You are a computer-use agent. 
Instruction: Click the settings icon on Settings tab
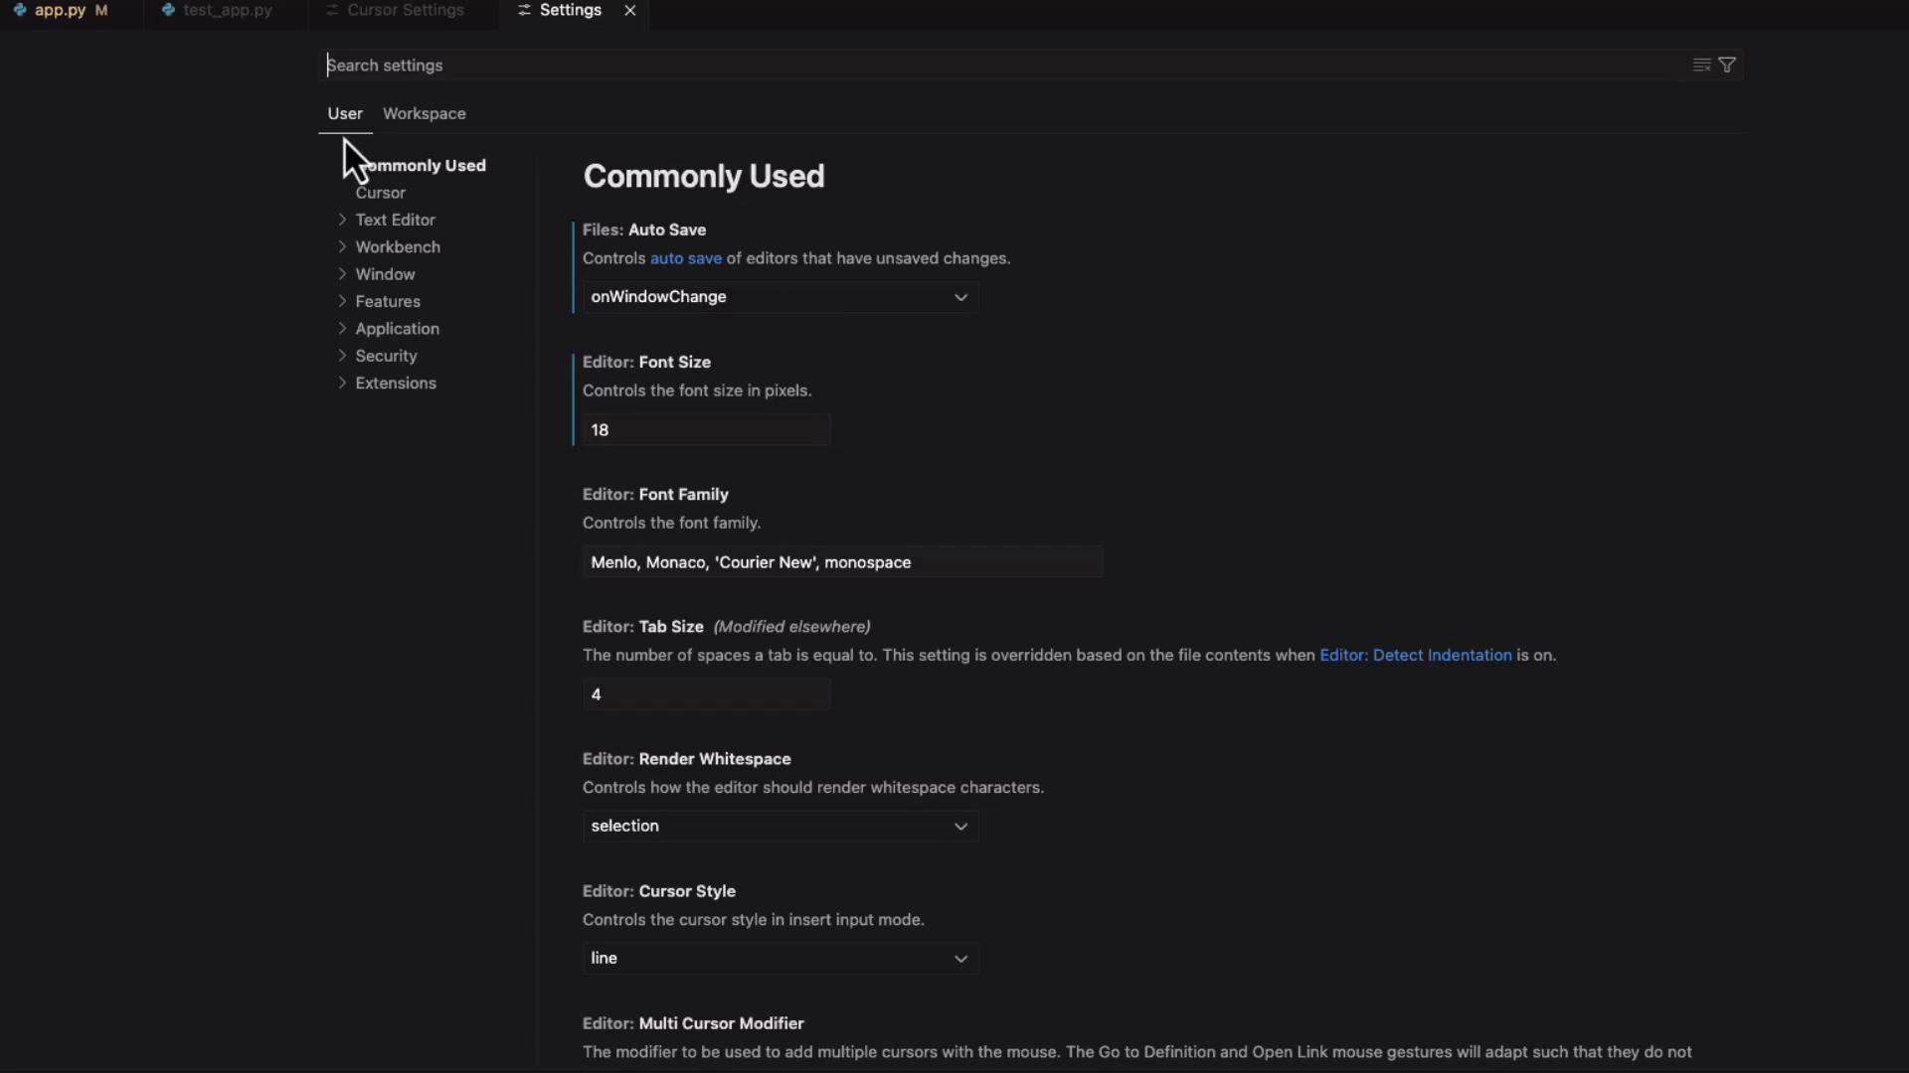point(524,10)
